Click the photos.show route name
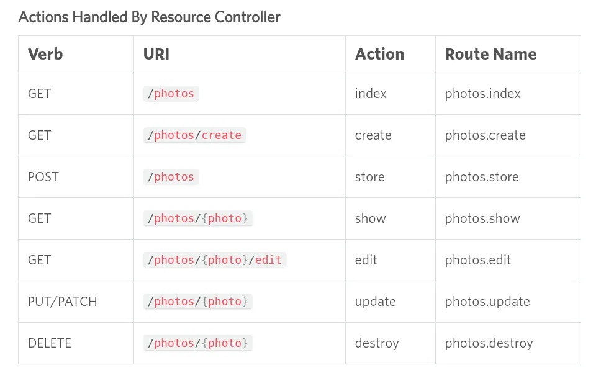601x373 pixels. [482, 218]
